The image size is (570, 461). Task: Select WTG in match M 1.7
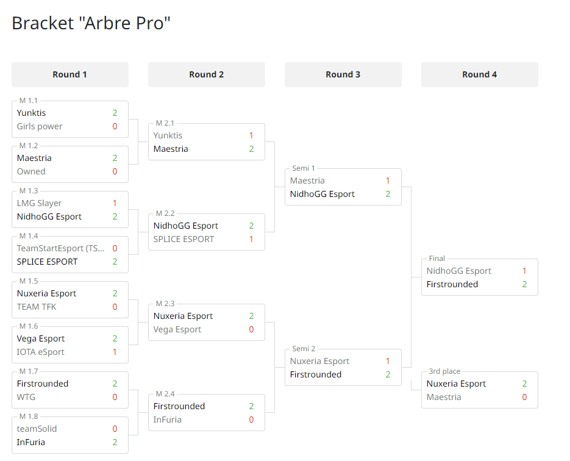(x=26, y=397)
